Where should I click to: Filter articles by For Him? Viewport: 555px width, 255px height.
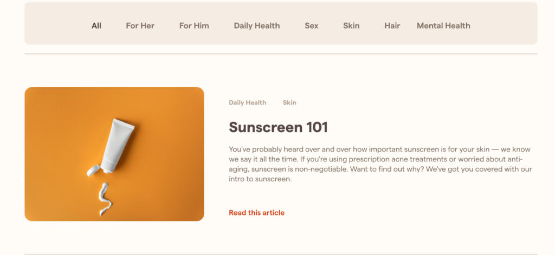[x=194, y=26]
